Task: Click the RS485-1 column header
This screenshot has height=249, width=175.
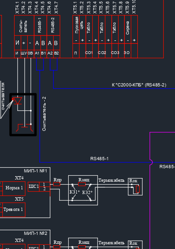Action: point(40,25)
